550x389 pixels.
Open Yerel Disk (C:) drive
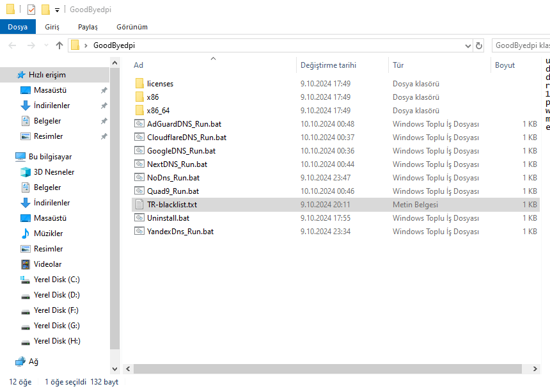coord(56,280)
